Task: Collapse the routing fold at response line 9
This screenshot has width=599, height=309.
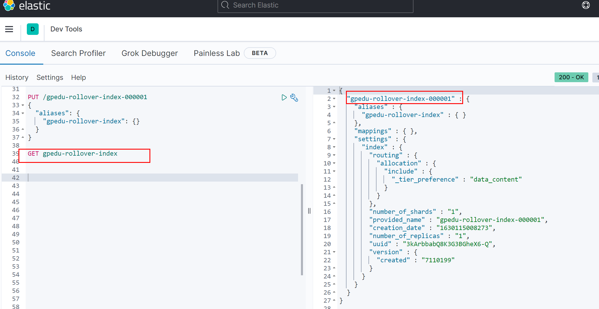Action: click(334, 155)
